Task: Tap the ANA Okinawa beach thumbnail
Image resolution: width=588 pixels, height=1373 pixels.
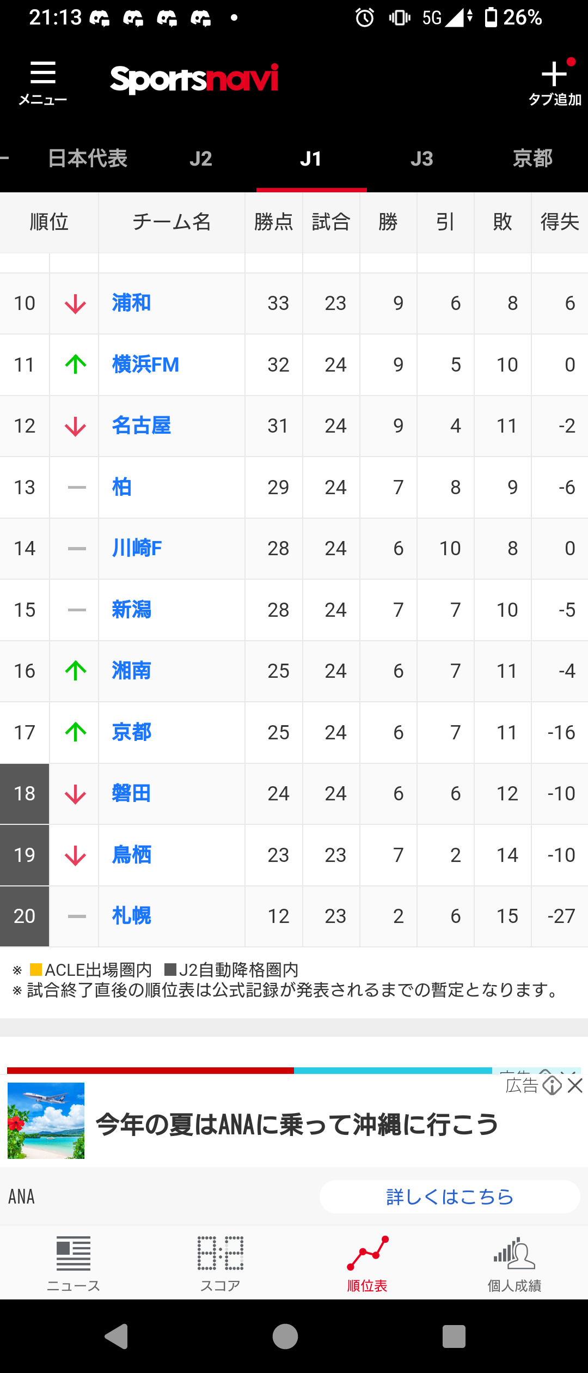Action: pos(46,1121)
